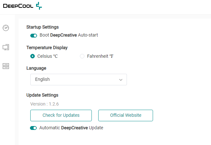The height and width of the screenshot is (145, 211).
Task: Choose the Fahrenheit °F radio button
Action: tap(82, 56)
